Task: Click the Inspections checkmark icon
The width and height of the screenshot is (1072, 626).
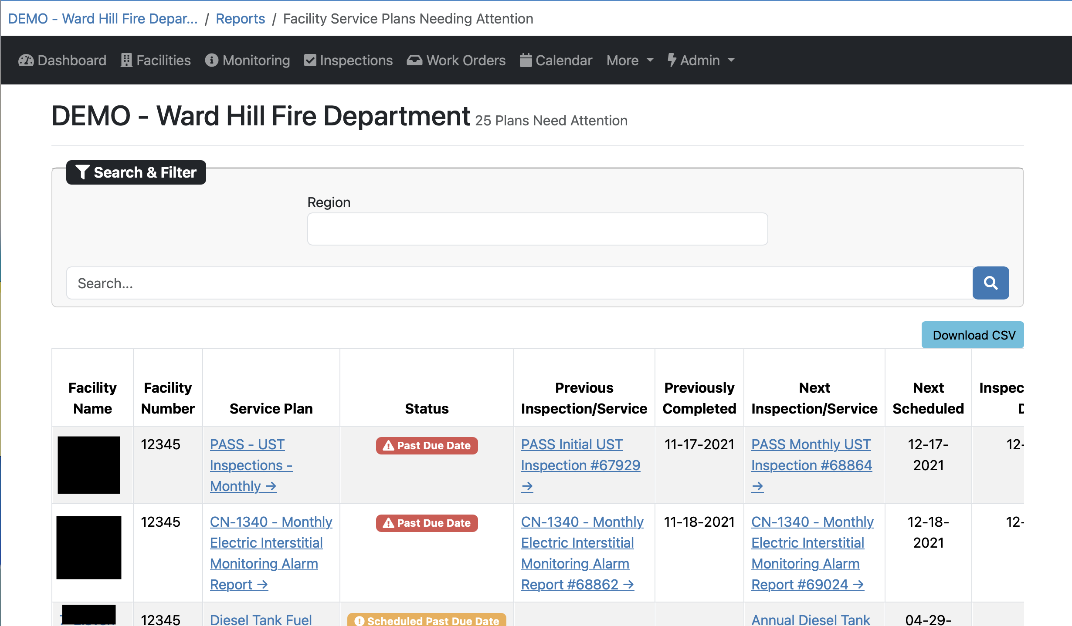Action: click(310, 60)
